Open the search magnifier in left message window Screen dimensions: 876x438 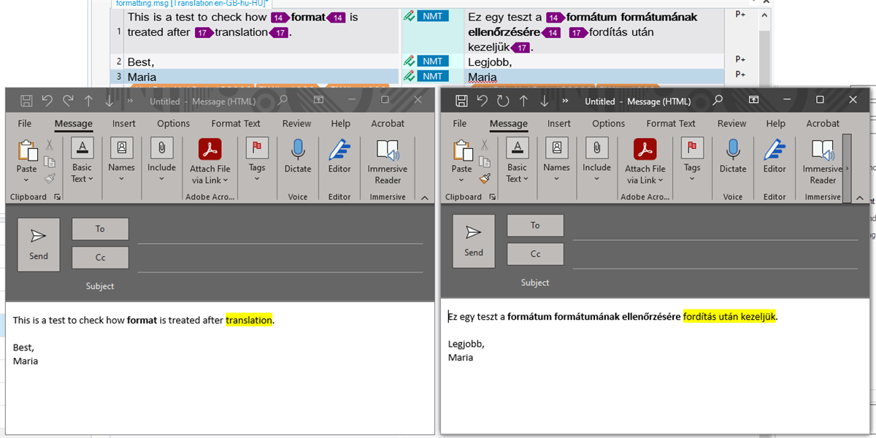(x=283, y=101)
